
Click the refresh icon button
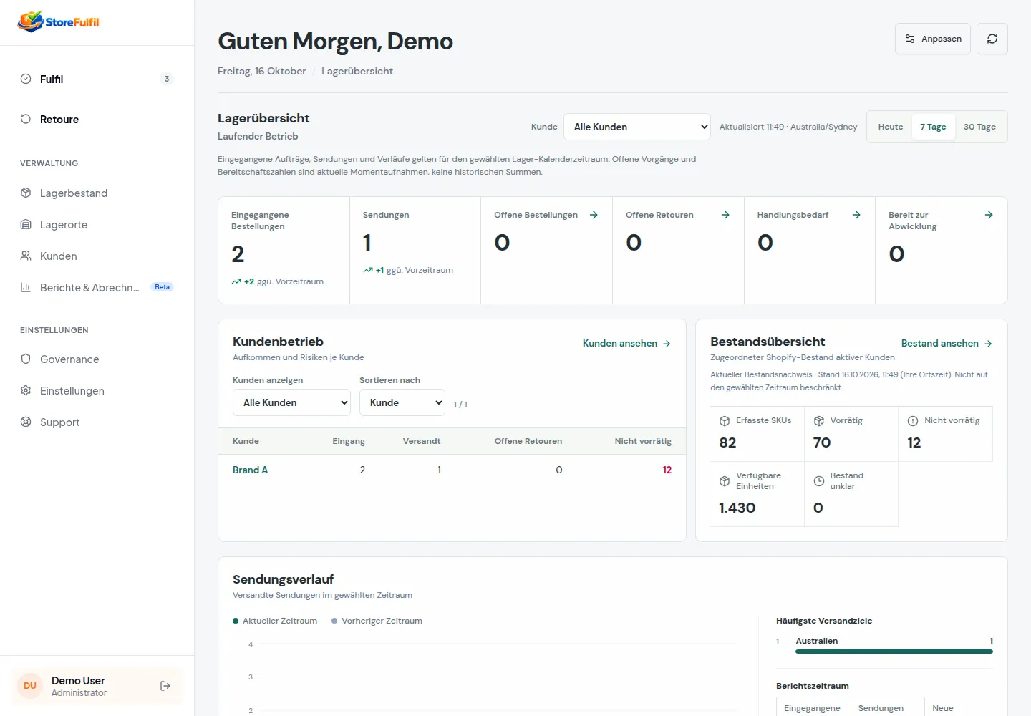pos(992,39)
